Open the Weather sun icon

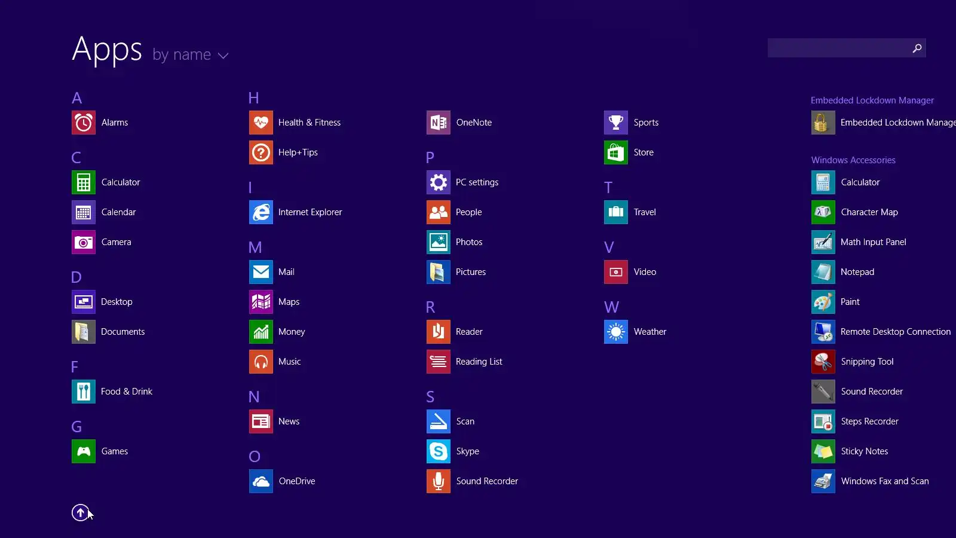coord(616,332)
